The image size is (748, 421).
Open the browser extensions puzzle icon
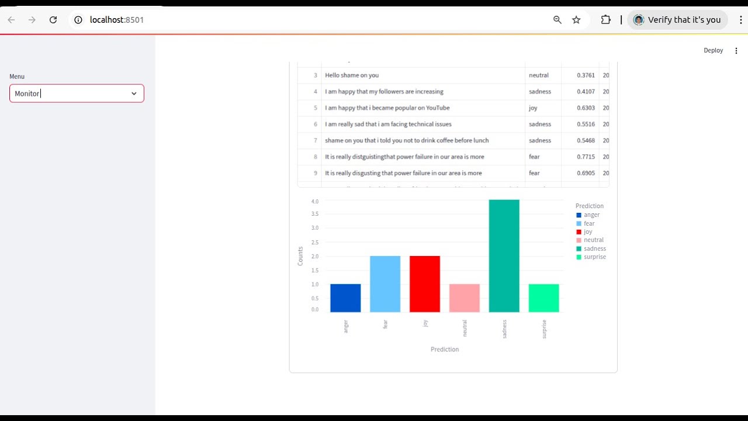606,20
